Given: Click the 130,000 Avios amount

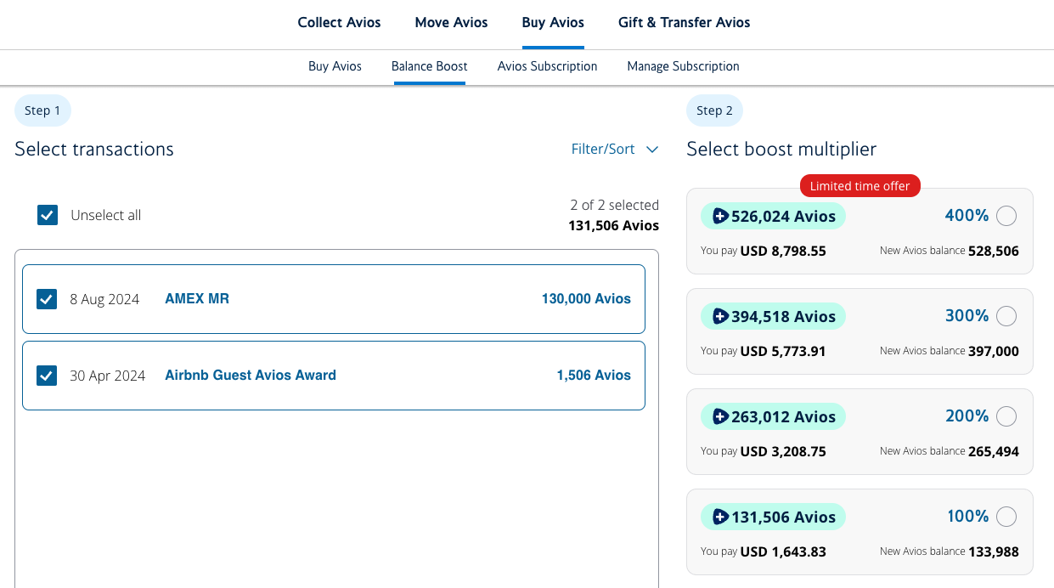Looking at the screenshot, I should coord(586,299).
